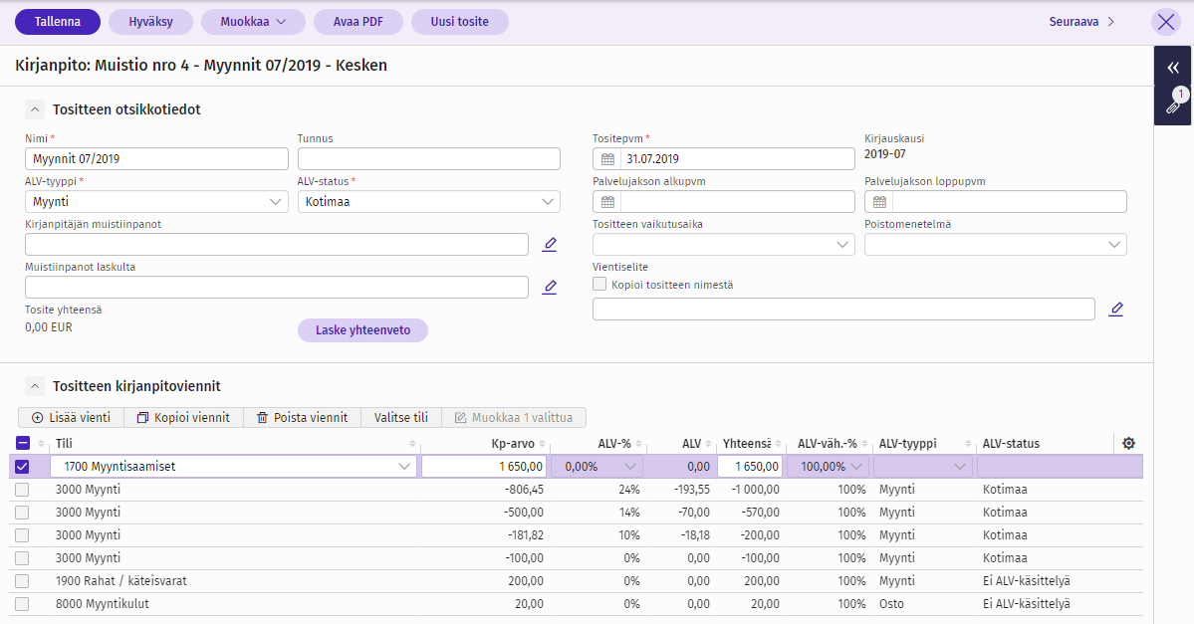Open the selected row's ALV-tyyppi dropdown
Screen dimensions: 1194x624
click(x=922, y=467)
